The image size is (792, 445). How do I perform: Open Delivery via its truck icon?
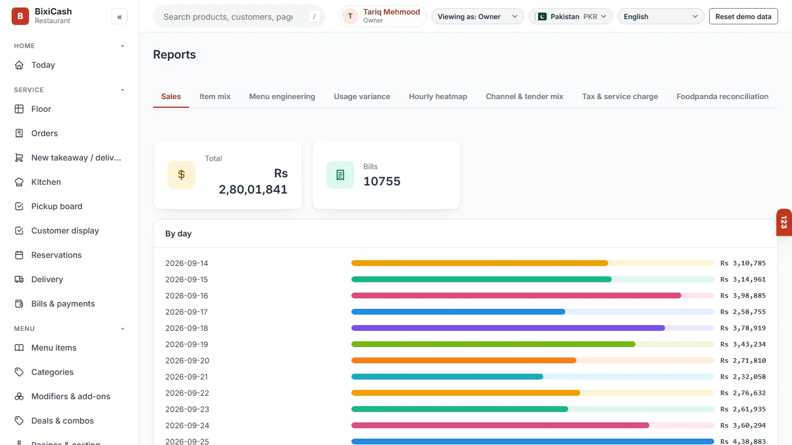[x=19, y=279]
